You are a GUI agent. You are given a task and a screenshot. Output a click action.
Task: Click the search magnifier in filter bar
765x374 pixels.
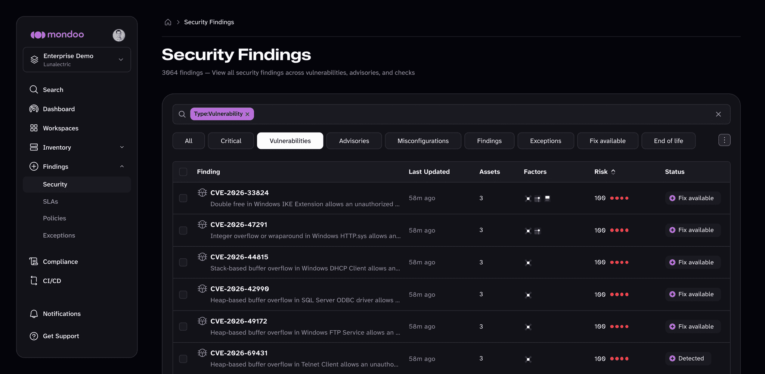(182, 114)
